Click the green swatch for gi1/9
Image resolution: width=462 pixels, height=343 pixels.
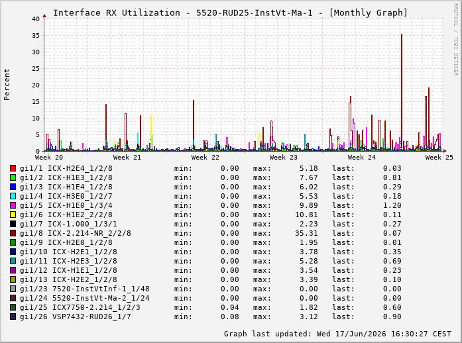point(13,242)
